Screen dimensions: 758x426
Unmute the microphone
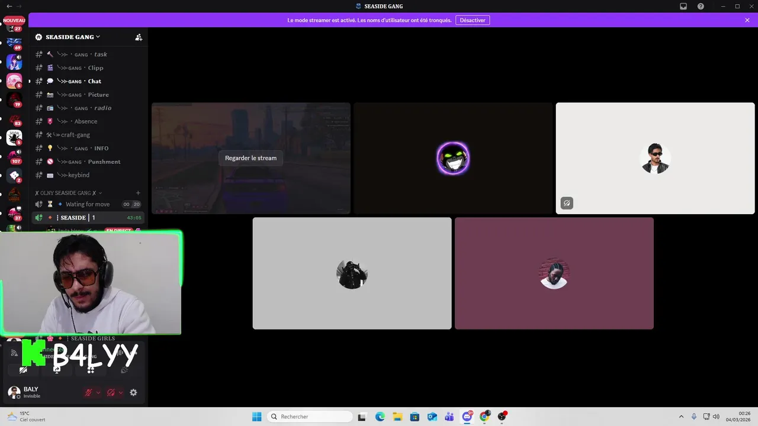coord(88,392)
